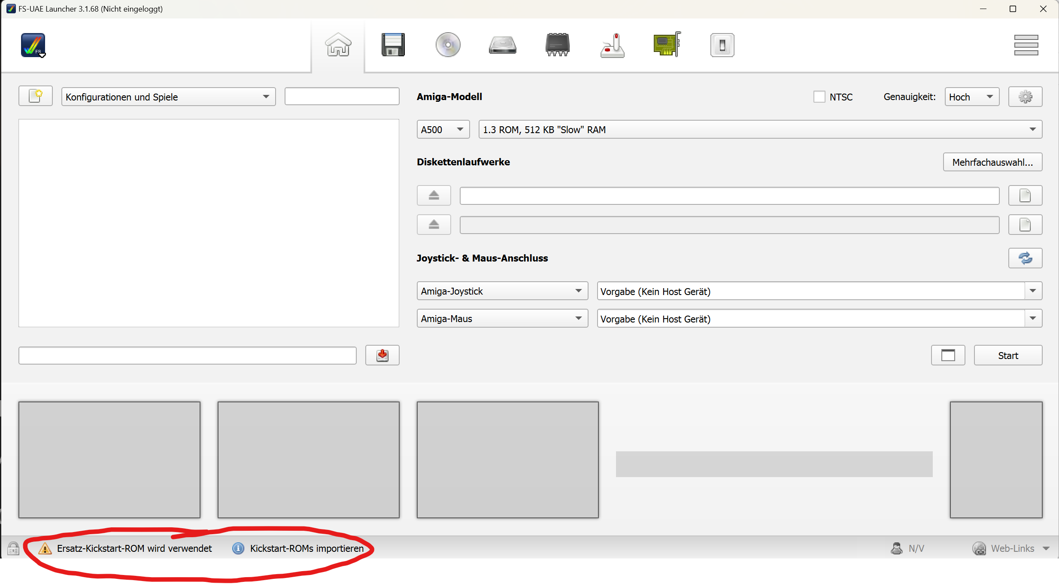
Task: Open the floppy drives tab
Action: pyautogui.click(x=393, y=45)
